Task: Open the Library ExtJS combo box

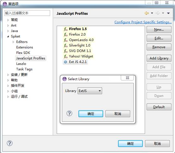Action: [90, 91]
